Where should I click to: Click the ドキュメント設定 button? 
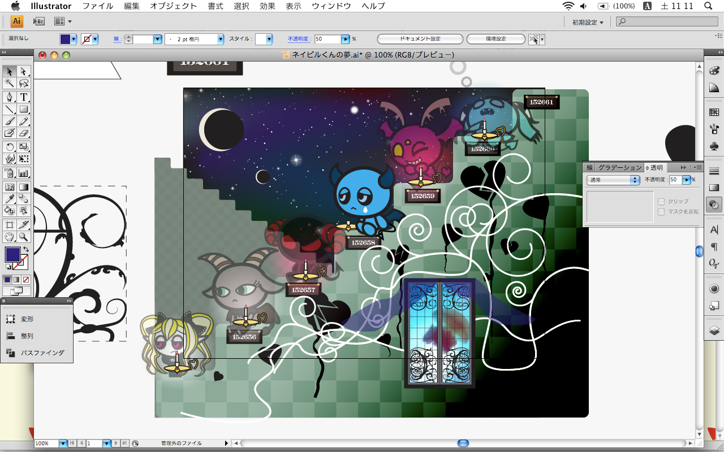420,39
